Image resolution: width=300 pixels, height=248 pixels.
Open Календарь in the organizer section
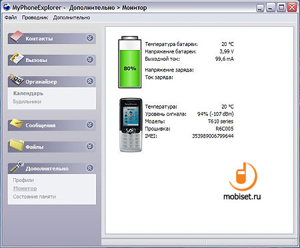tap(28, 93)
